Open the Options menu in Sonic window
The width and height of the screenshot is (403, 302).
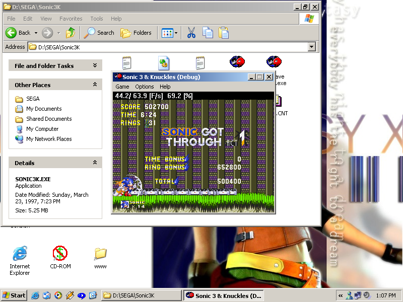[145, 87]
